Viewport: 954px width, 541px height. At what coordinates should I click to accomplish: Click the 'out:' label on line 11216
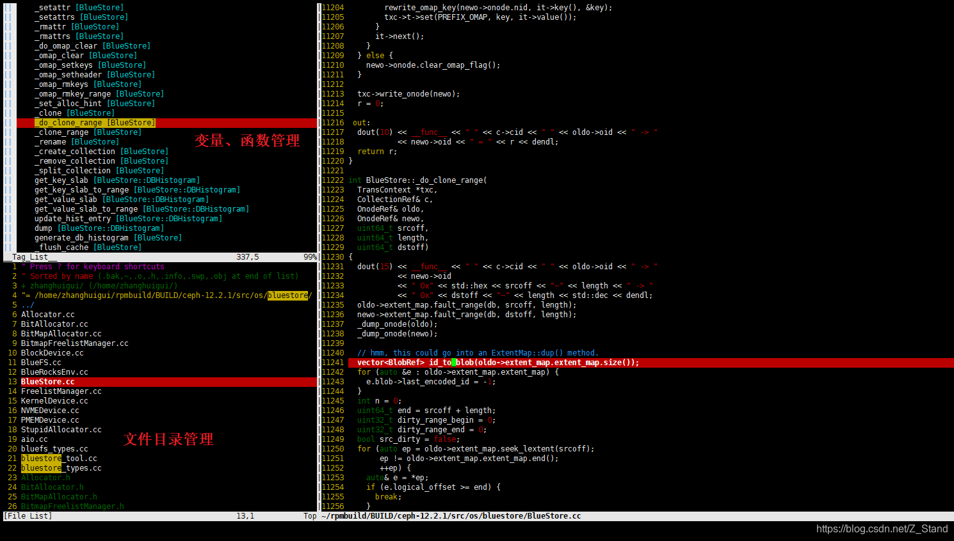(361, 123)
